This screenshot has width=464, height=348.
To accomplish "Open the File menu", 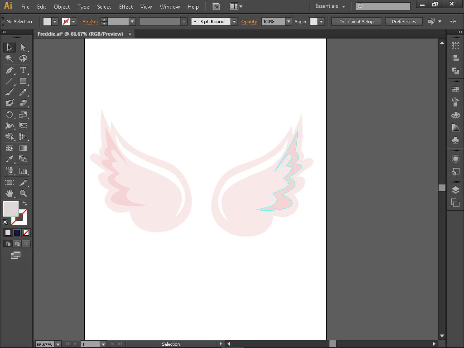I will point(25,6).
